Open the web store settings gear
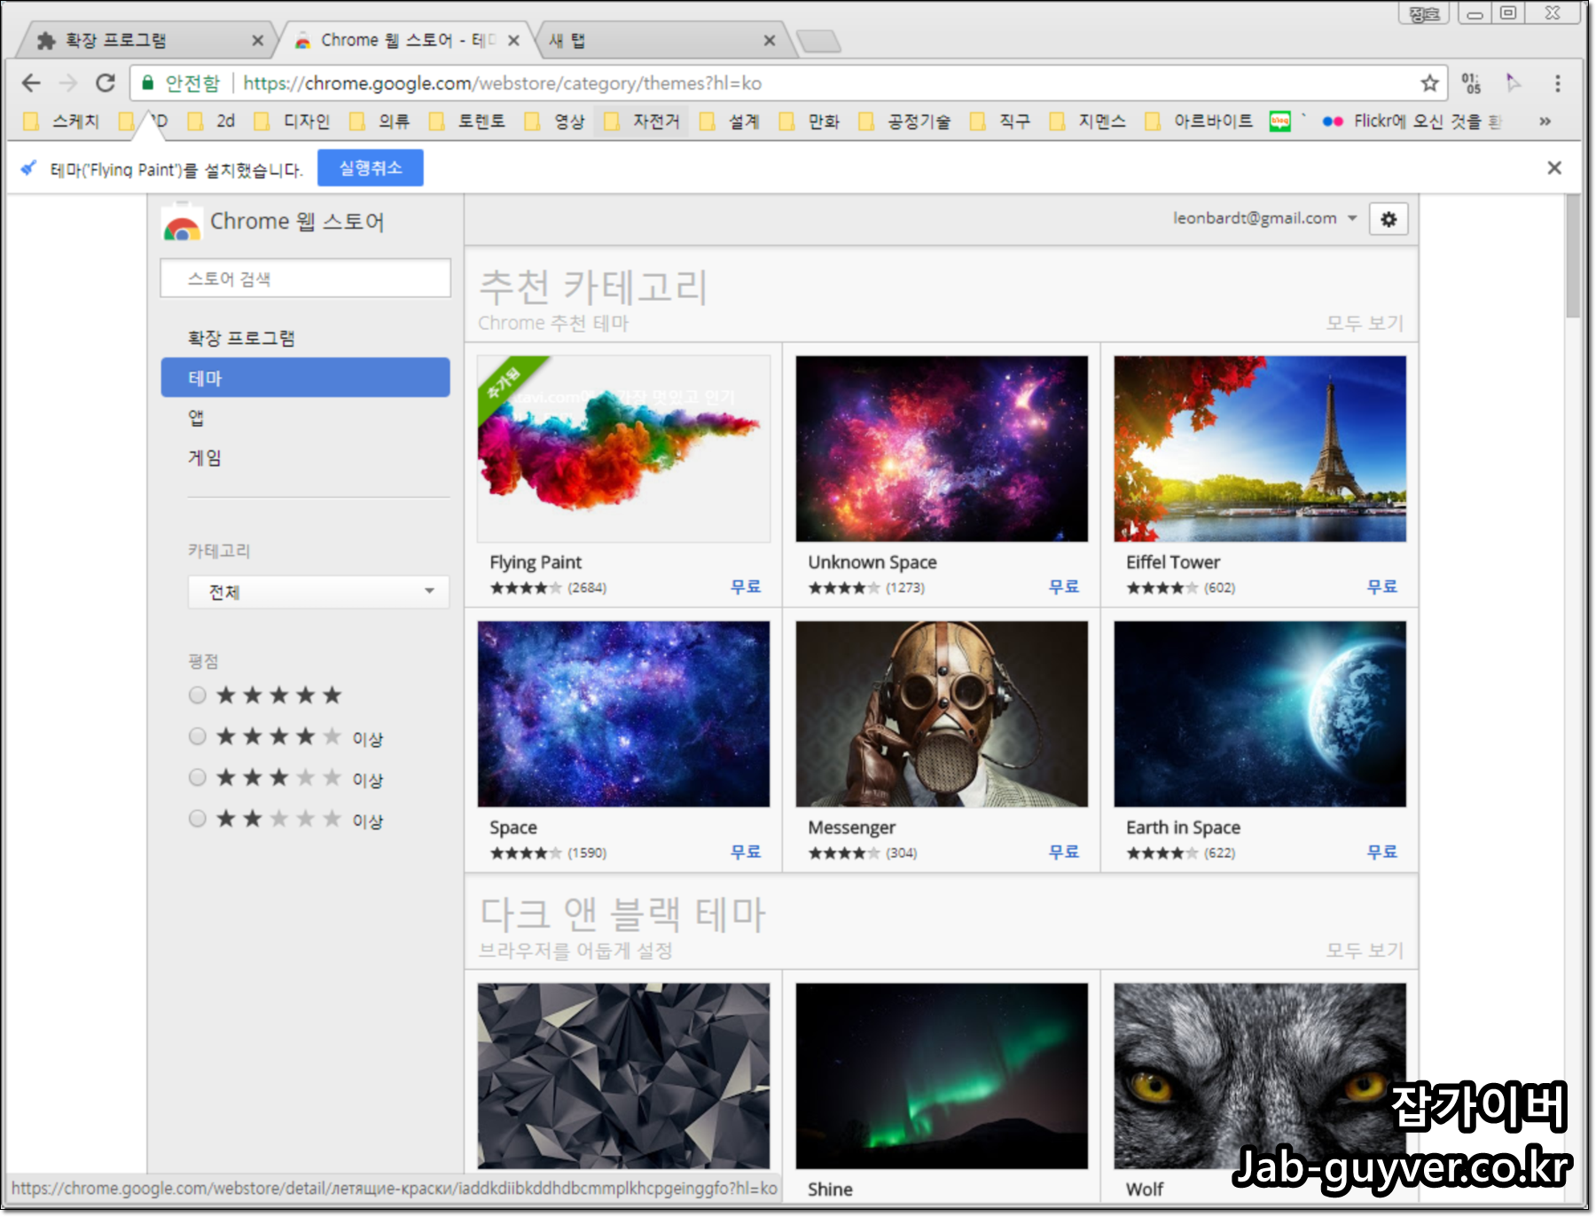This screenshot has height=1217, width=1596. pos(1389,219)
